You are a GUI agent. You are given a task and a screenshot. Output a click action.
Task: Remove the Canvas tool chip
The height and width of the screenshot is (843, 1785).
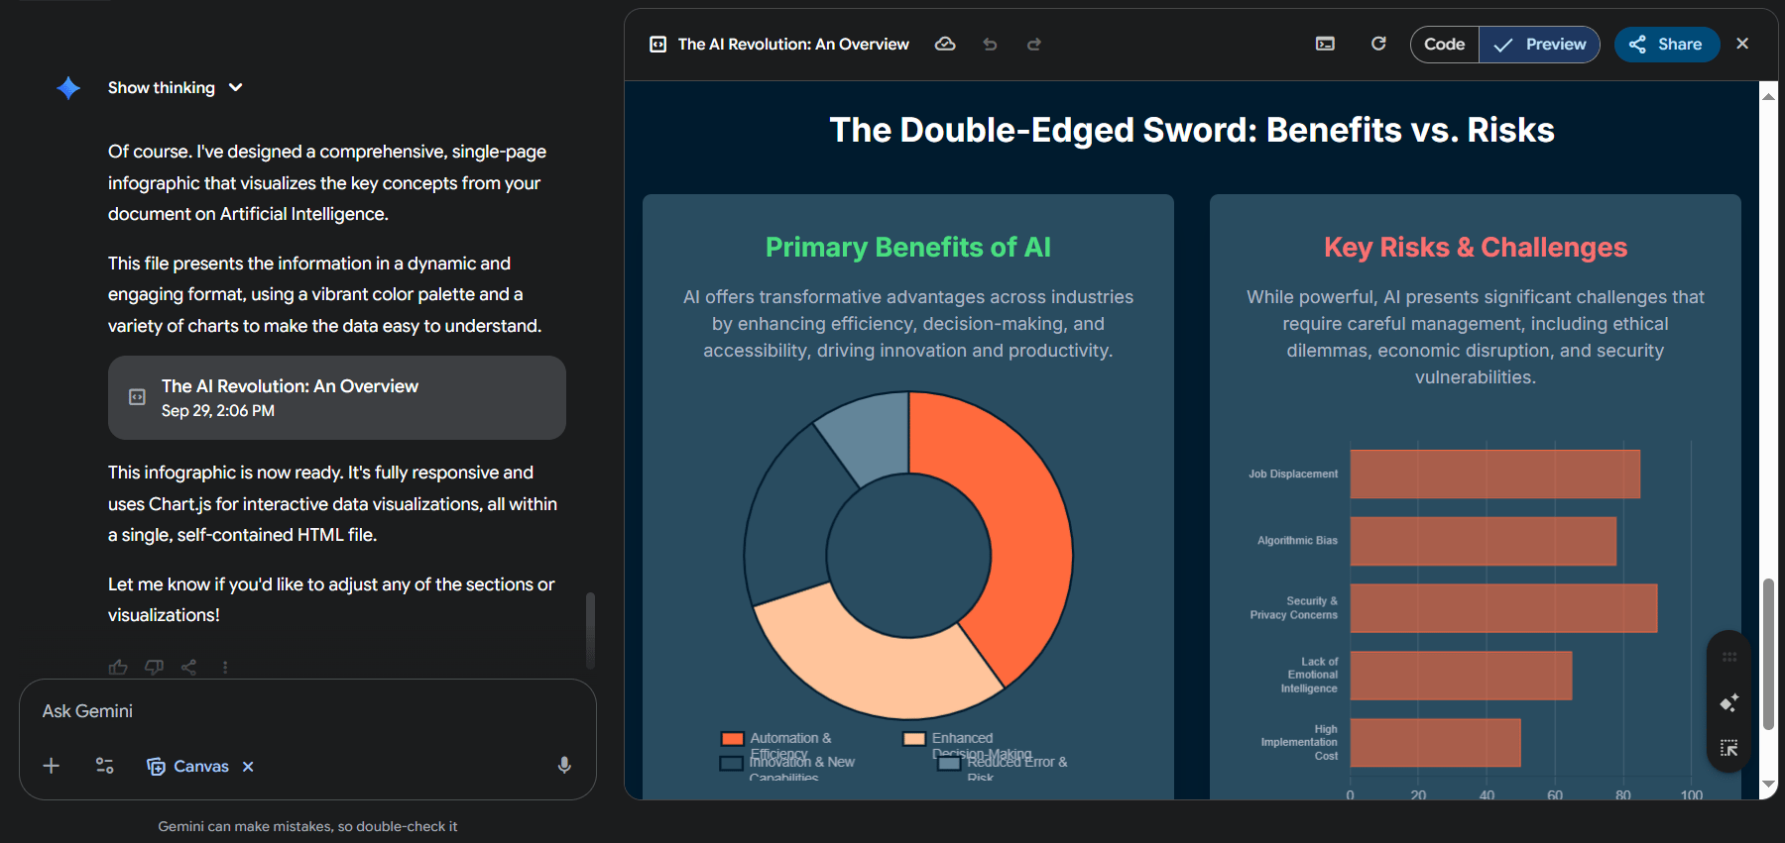click(x=248, y=767)
